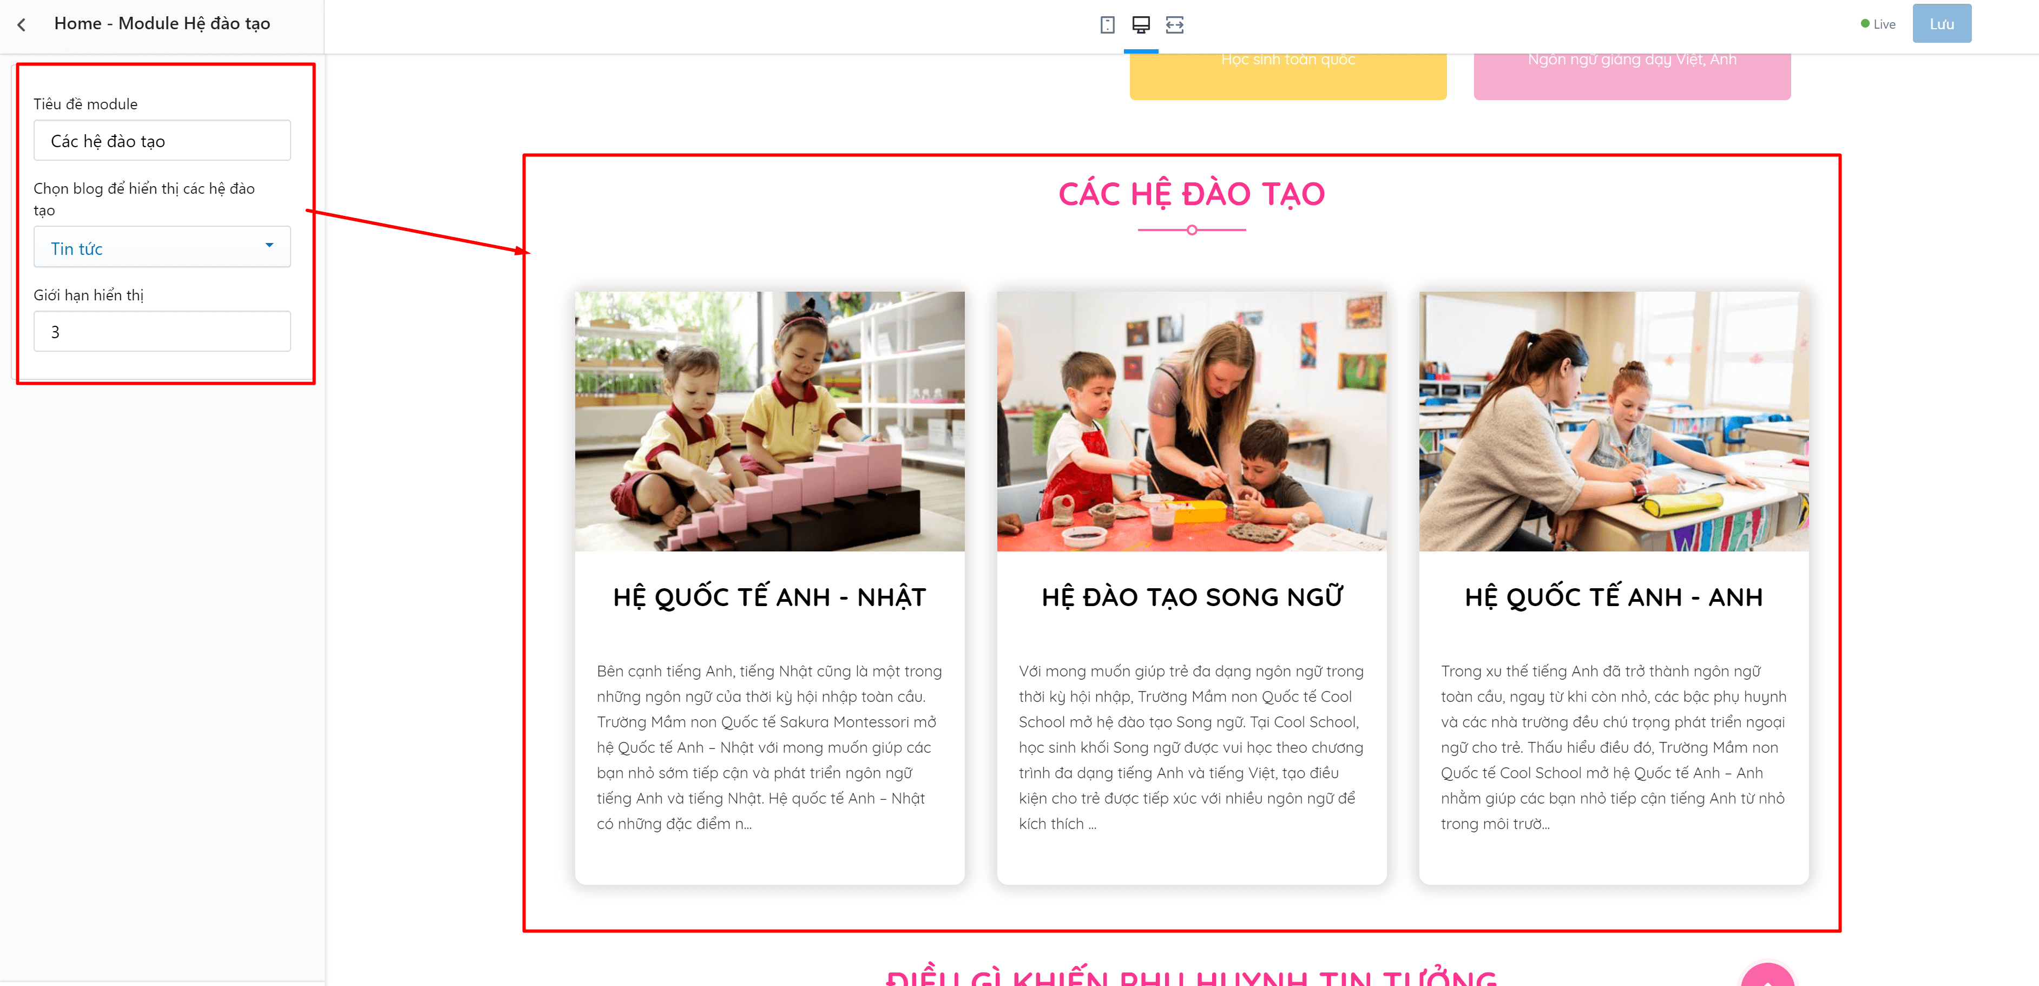
Task: Open Hệ Quốc Tế Anh - Nhật title
Action: click(x=769, y=597)
